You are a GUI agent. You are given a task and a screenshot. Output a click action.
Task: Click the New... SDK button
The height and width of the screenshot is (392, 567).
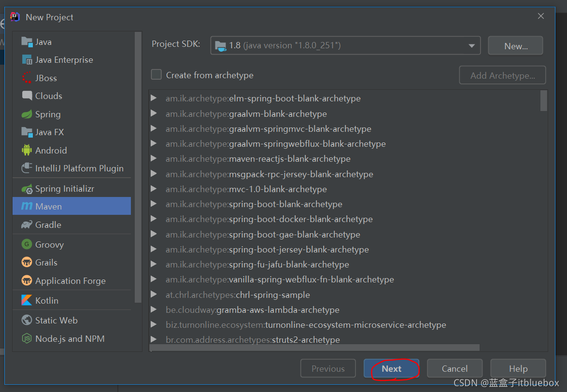coord(515,46)
